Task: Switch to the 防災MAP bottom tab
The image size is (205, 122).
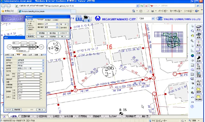Action: (x=113, y=116)
